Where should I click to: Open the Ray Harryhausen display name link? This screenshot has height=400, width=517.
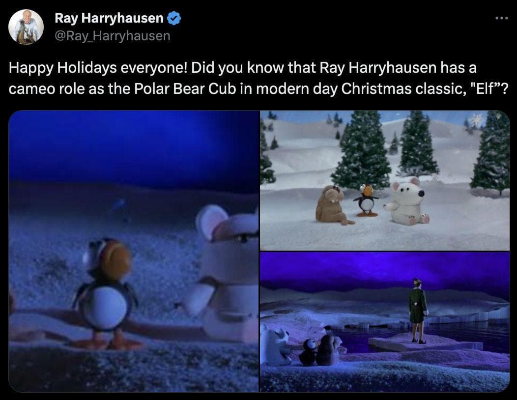[x=109, y=18]
